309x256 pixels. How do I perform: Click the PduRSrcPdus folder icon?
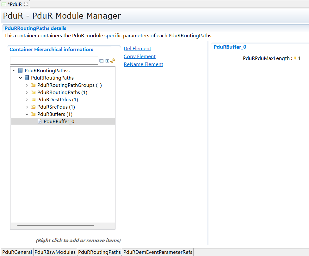coord(33,107)
